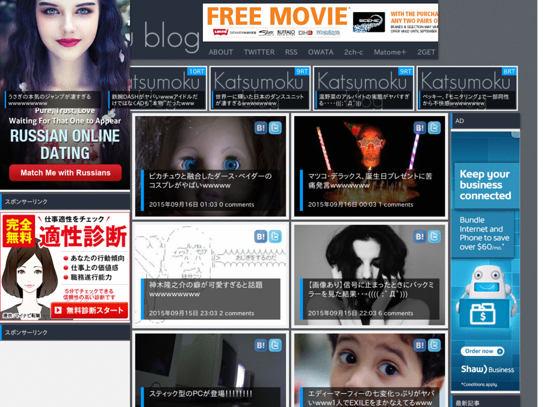The image size is (543, 407).
Task: Click Twitter icon on 神木隆之介 post
Action: pos(275,237)
